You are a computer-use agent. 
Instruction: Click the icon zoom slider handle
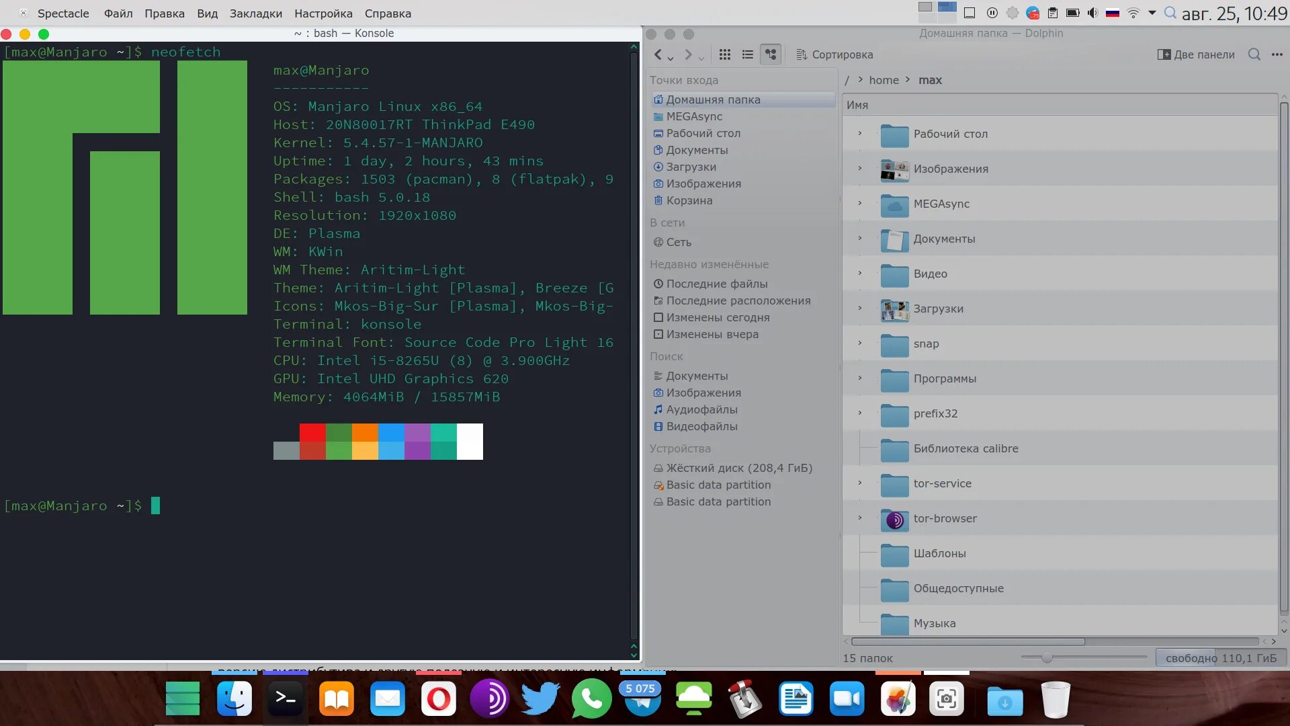[x=1047, y=657]
